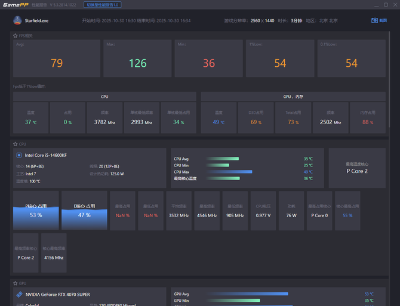Click the Starfield.exe process name

(x=36, y=20)
